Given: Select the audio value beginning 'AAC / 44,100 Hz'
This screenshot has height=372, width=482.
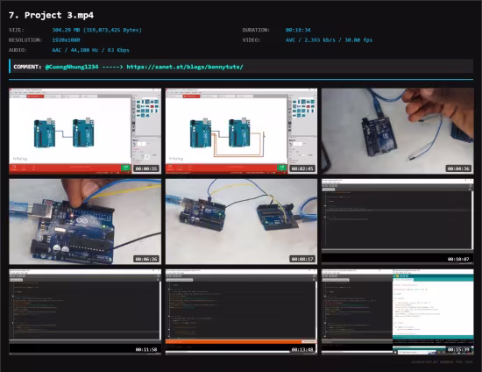Looking at the screenshot, I should click(90, 50).
